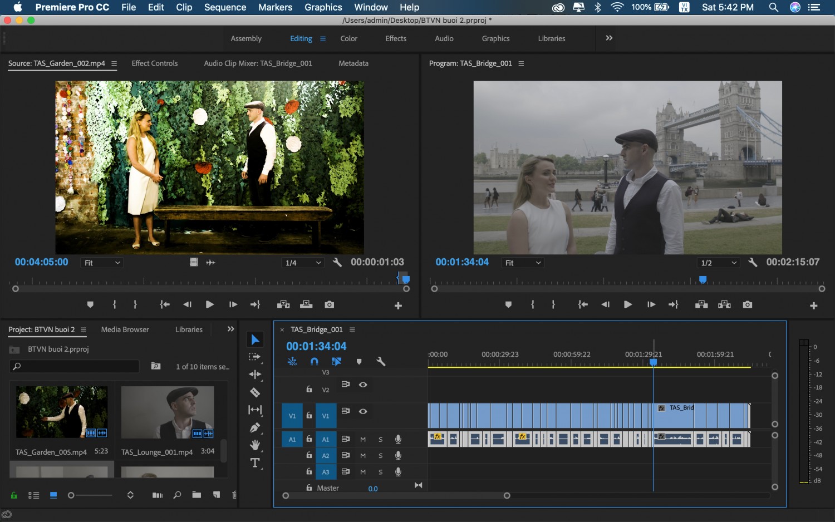Select TAS_Lounge_001.mp4 thumbnail
The width and height of the screenshot is (835, 522).
click(x=168, y=412)
